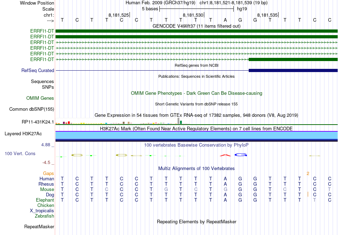Image resolution: width=338 pixels, height=235 pixels.
Task: Select the Scale label in the ruler
Action: [48, 9]
